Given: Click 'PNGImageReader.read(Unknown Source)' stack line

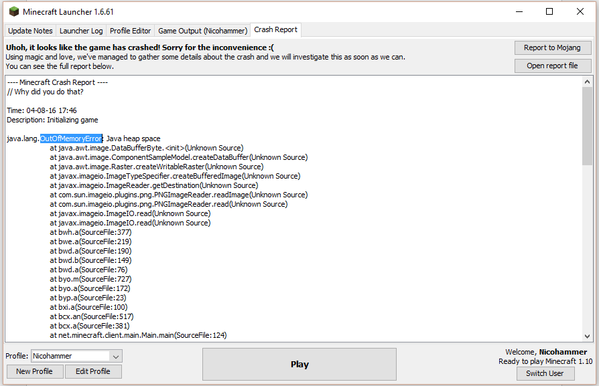Looking at the screenshot, I should pyautogui.click(x=169, y=204).
